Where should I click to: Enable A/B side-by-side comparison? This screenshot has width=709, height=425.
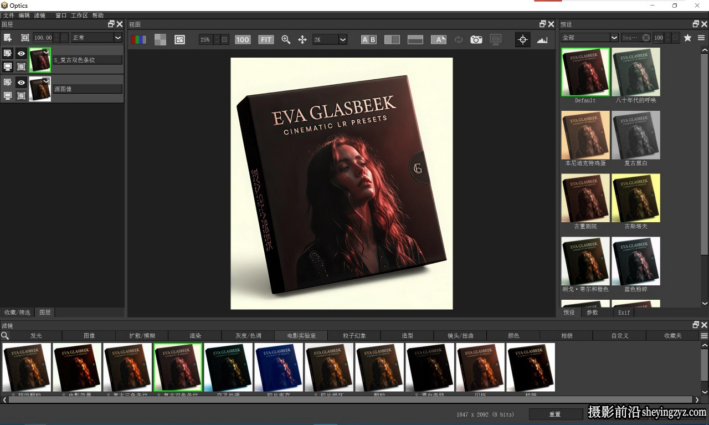coord(369,39)
